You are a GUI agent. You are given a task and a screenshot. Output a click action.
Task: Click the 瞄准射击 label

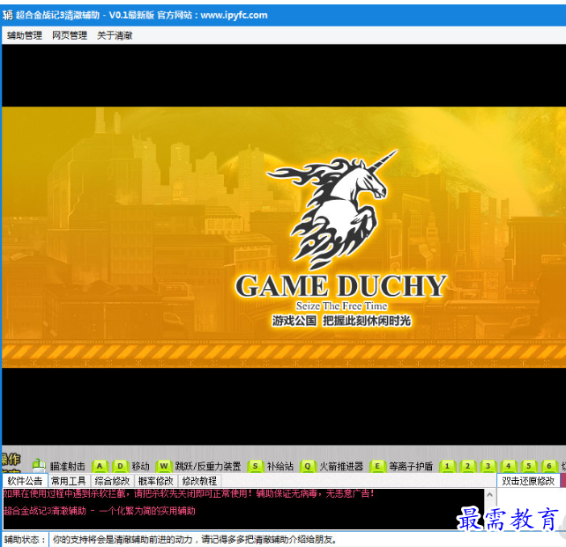[x=68, y=466]
